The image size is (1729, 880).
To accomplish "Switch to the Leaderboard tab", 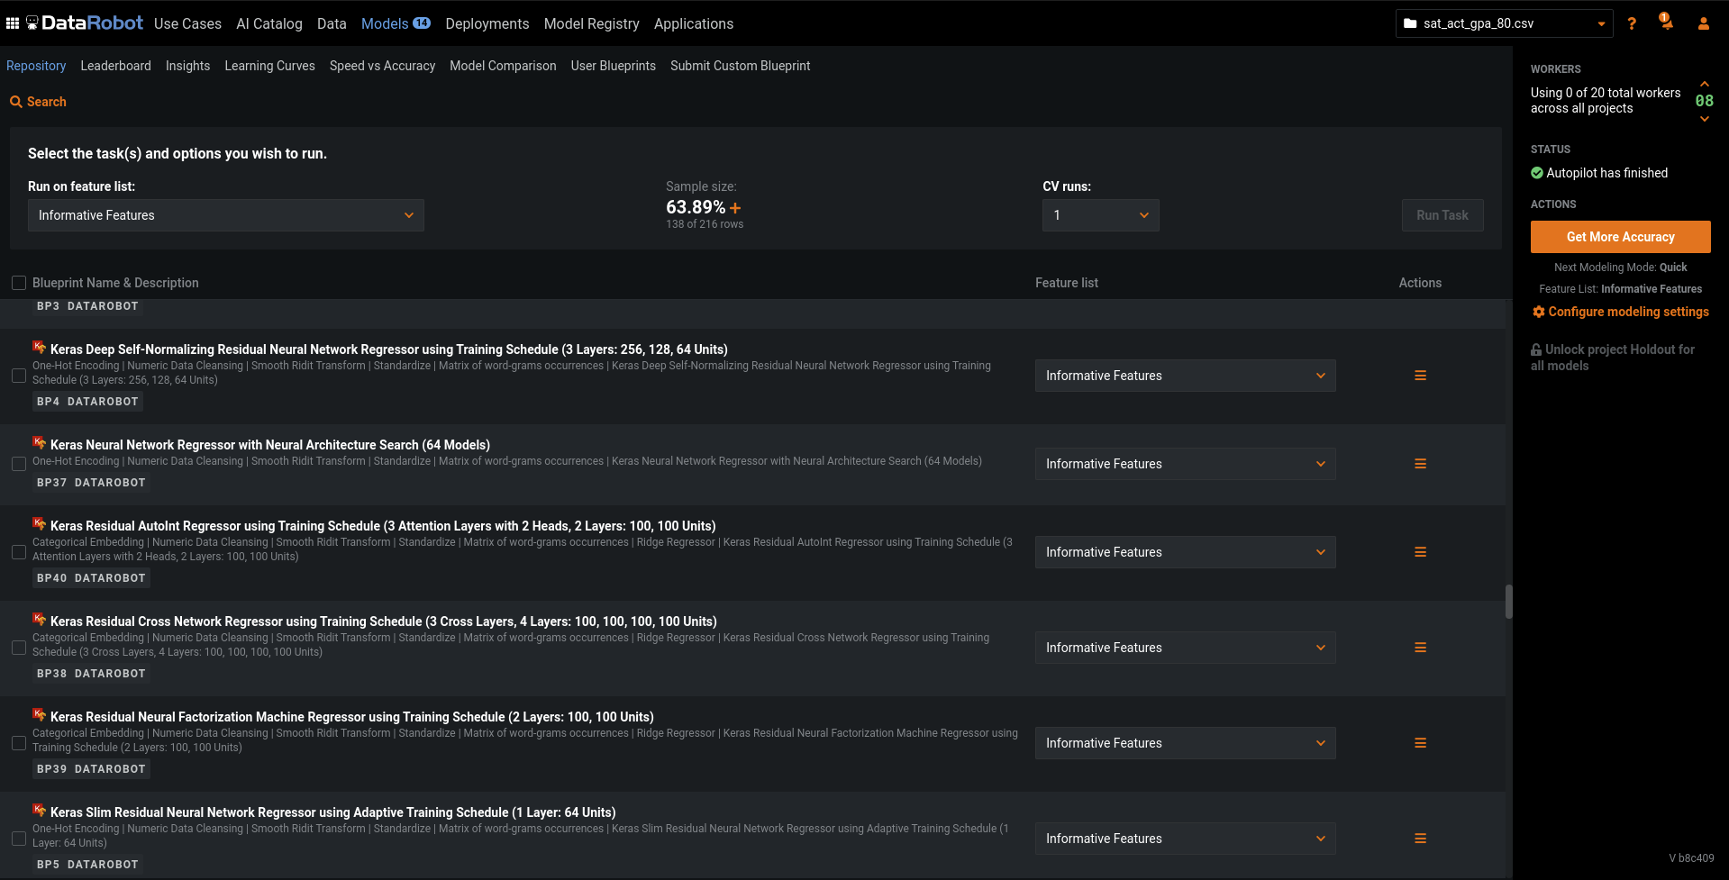I will coord(115,66).
